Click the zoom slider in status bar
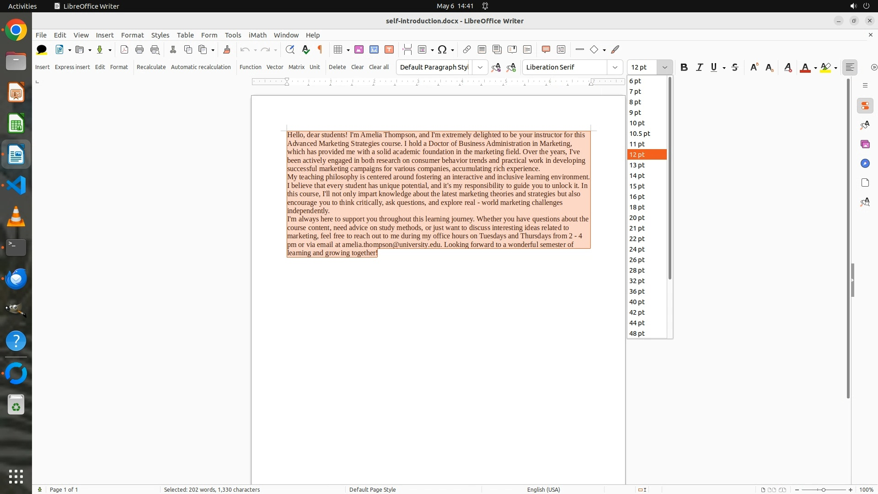878x494 pixels. pyautogui.click(x=823, y=489)
